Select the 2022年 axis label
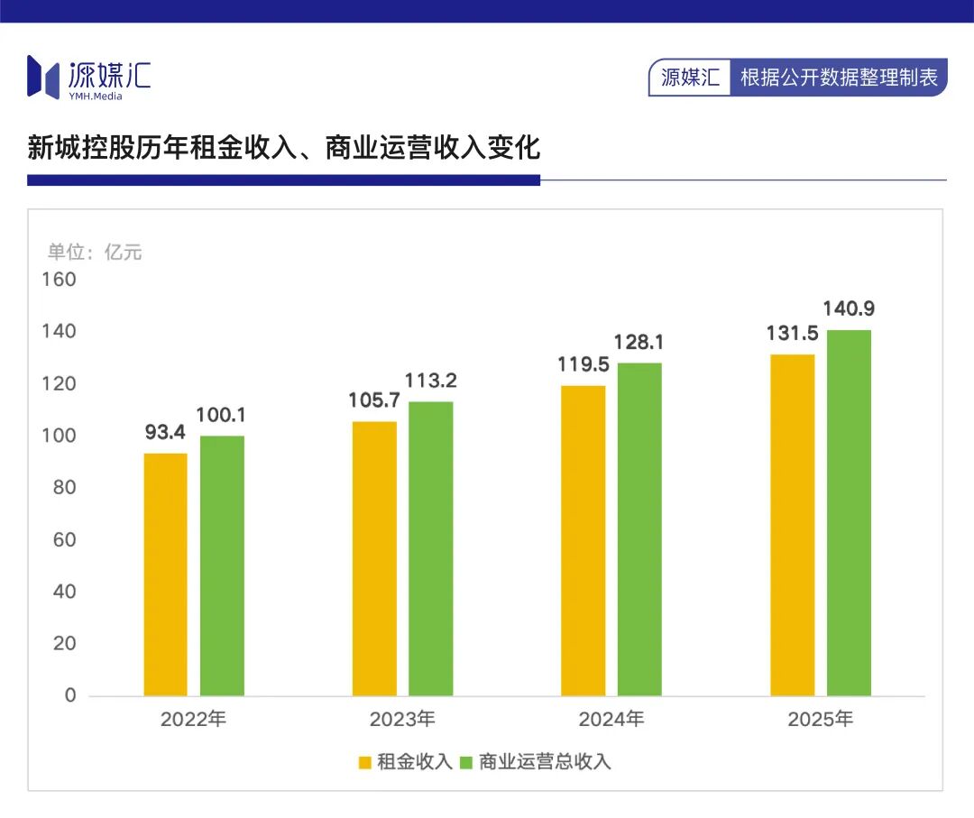 (x=193, y=721)
